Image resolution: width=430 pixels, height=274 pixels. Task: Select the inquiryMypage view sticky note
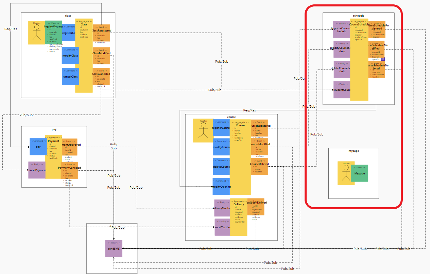(x=53, y=33)
